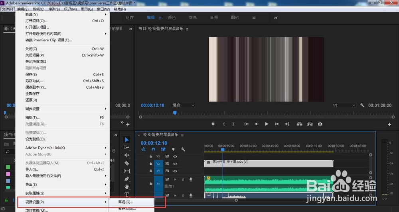Play the program sequence
This screenshot has height=212, width=399.
[x=267, y=124]
